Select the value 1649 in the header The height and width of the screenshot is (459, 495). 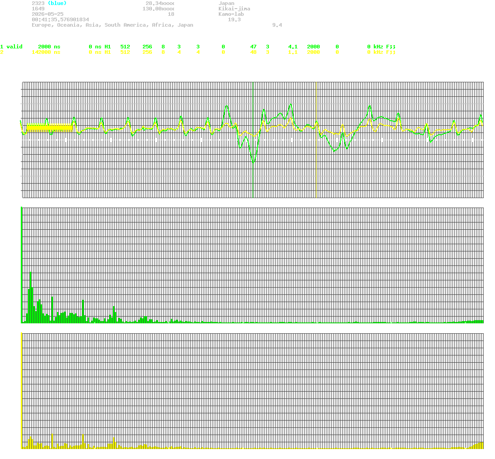point(38,9)
